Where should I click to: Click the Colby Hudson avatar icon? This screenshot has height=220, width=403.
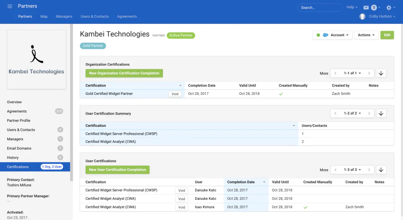[362, 16]
